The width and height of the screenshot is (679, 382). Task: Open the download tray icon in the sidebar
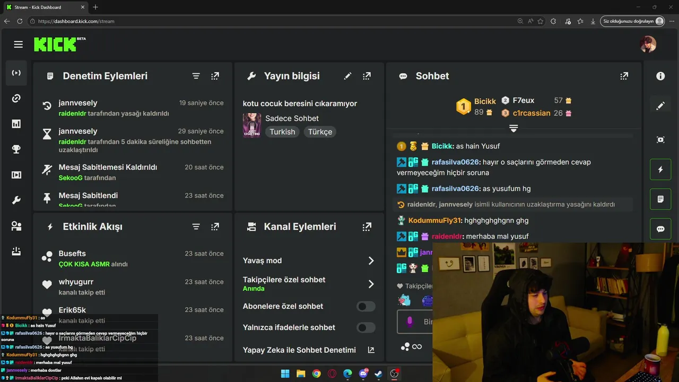point(16,251)
